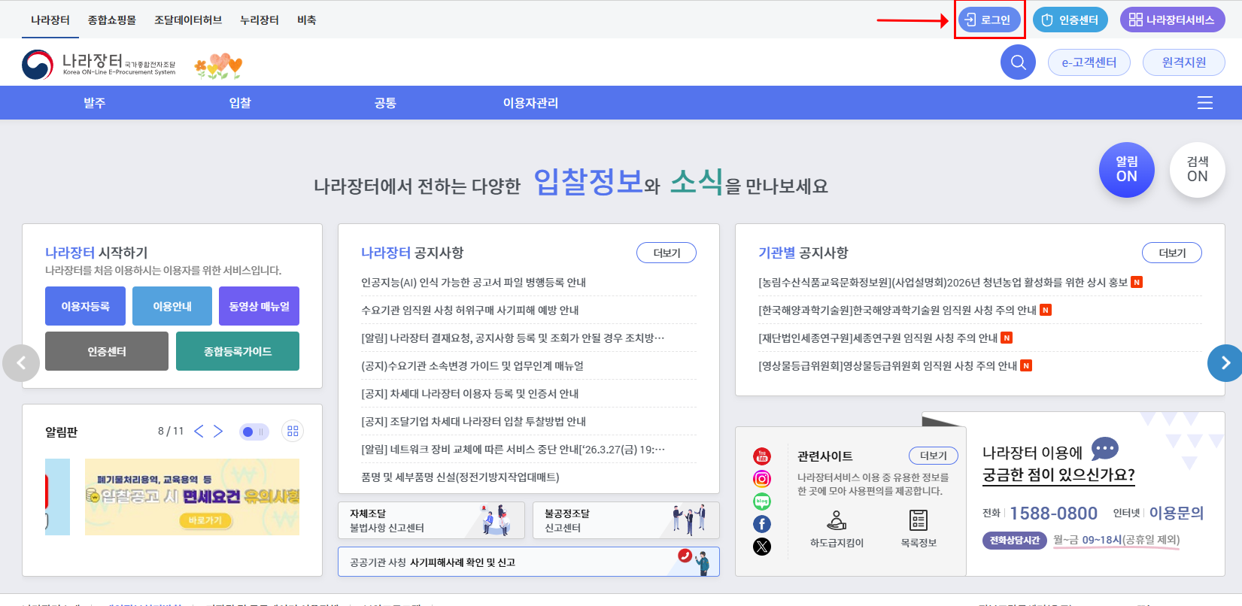
Task: Open notice 수요기관 임직원 사칭 허위구매
Action: coord(470,310)
